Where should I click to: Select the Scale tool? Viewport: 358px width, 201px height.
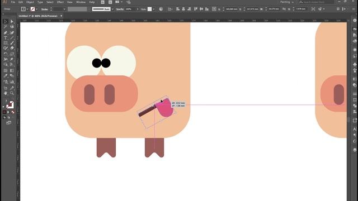click(12, 54)
